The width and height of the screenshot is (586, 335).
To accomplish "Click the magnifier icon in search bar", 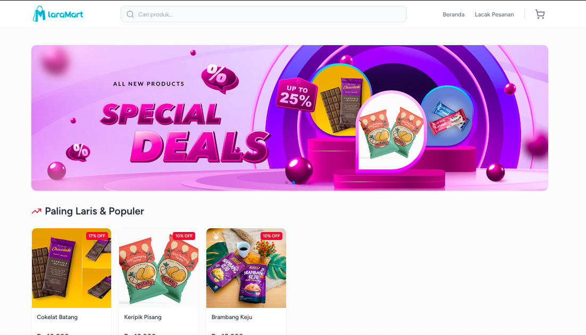I will click(x=130, y=14).
